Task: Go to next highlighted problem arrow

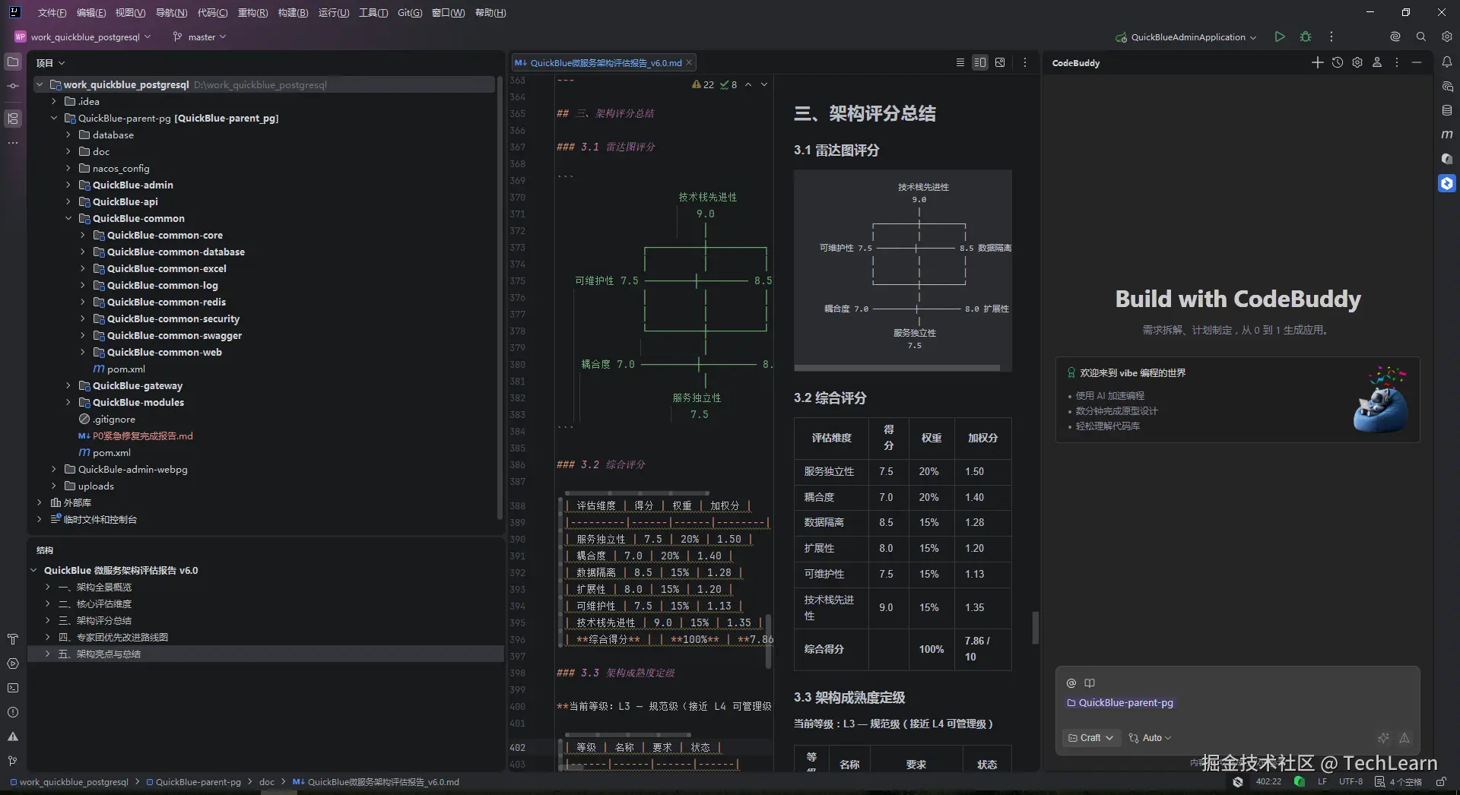Action: [x=764, y=84]
